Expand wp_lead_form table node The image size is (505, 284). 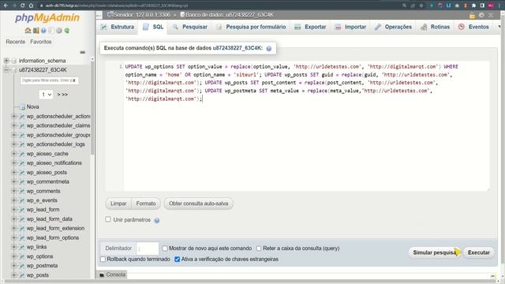coord(14,210)
